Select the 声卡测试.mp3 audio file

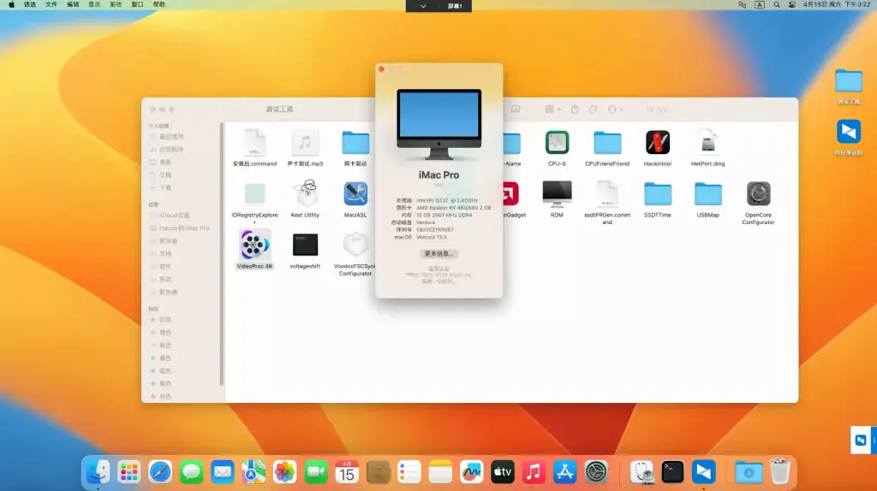pyautogui.click(x=305, y=143)
